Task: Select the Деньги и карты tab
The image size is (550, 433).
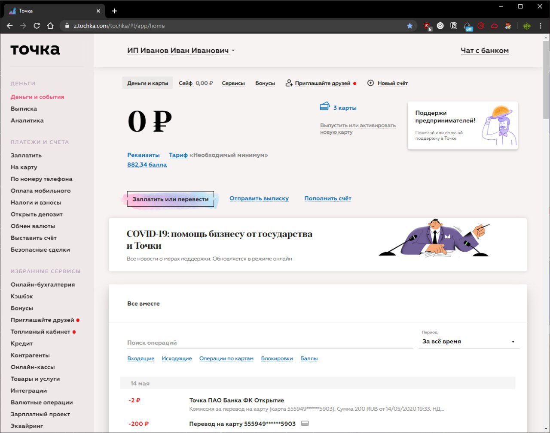Action: point(148,83)
